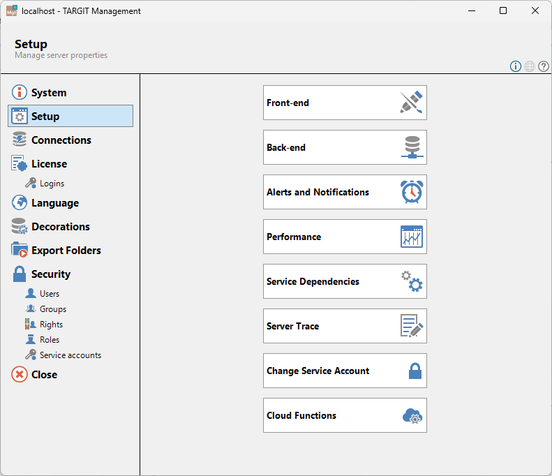Click the Export Folders folder icon
Screen dimensions: 552x476
click(19, 250)
